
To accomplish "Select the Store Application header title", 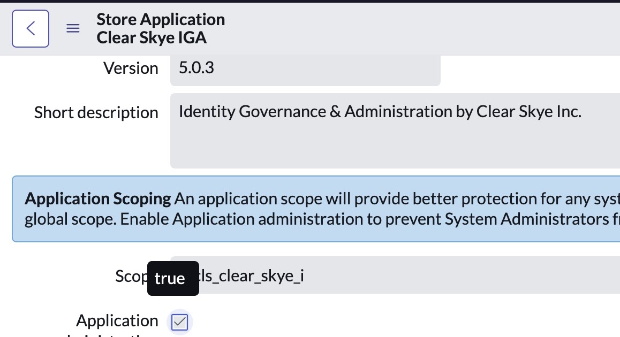I will coord(161,19).
